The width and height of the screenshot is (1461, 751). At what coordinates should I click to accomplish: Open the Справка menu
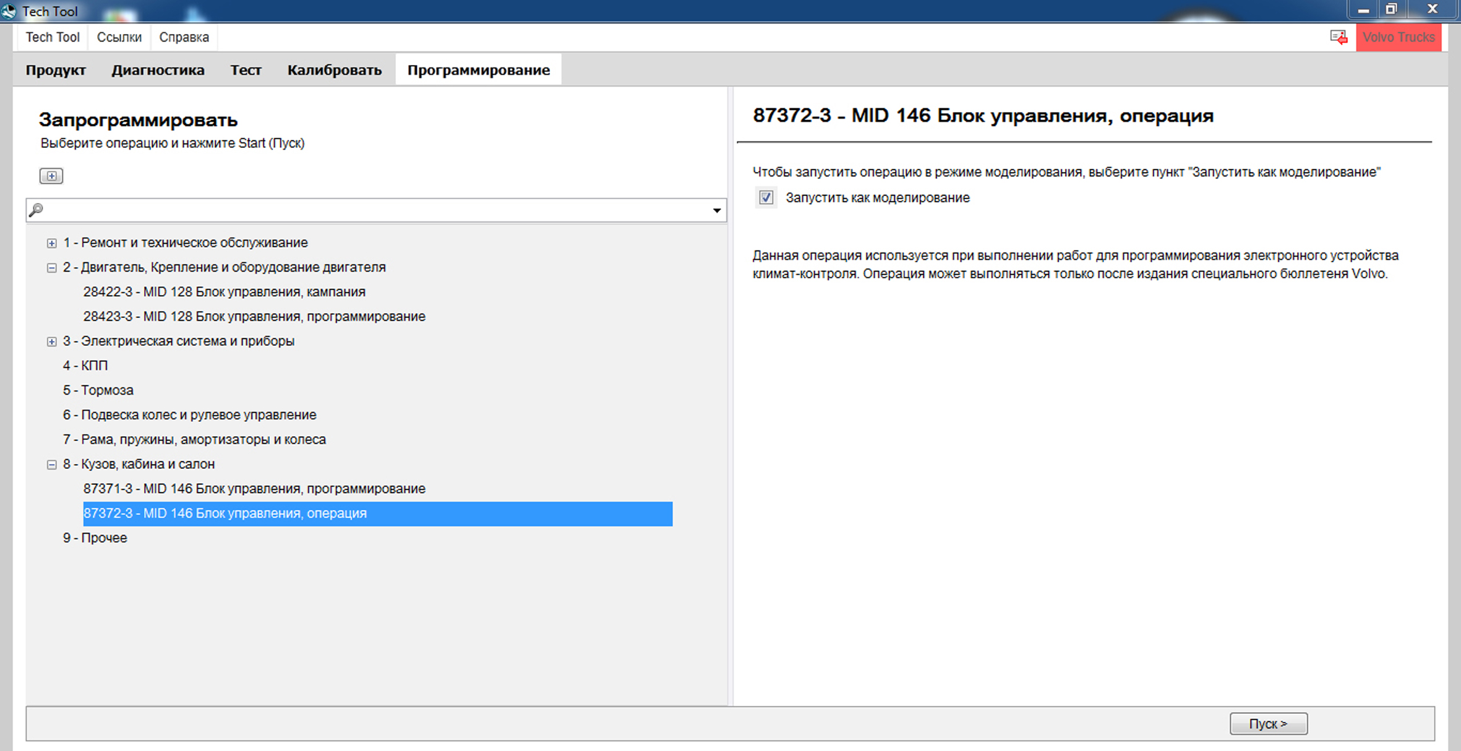pyautogui.click(x=184, y=37)
